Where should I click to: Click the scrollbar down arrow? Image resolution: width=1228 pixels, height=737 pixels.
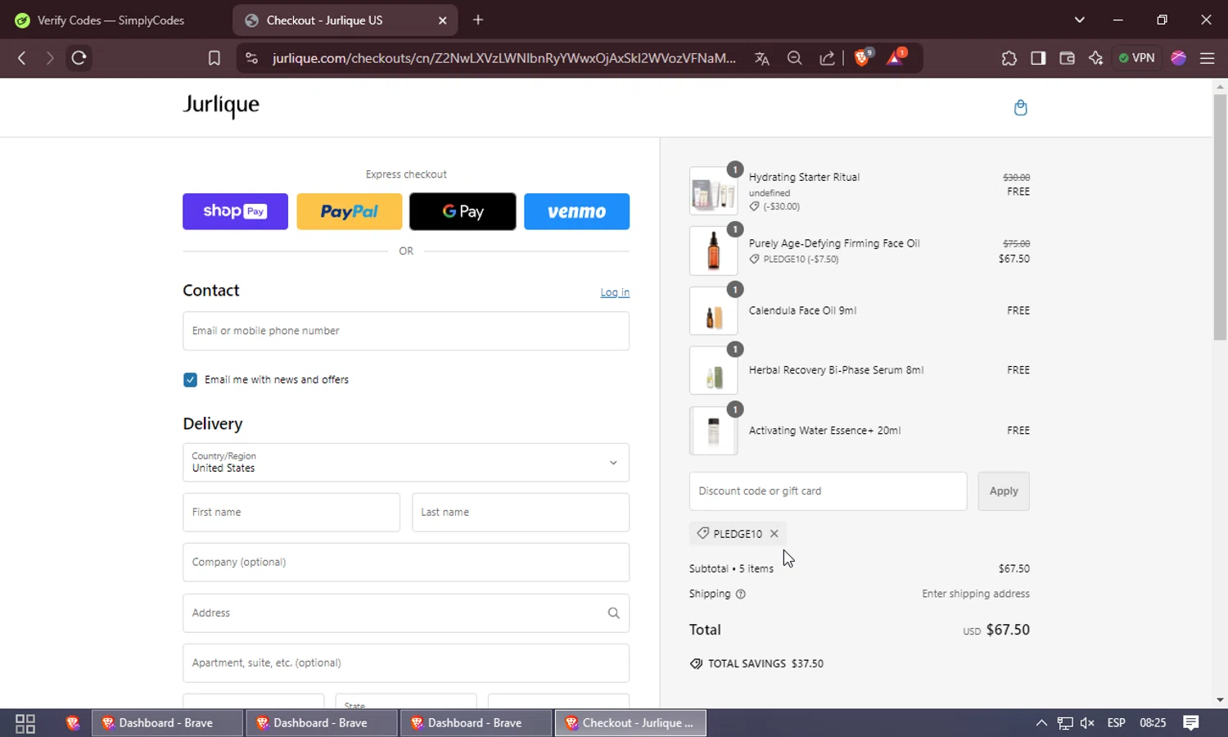click(1220, 700)
